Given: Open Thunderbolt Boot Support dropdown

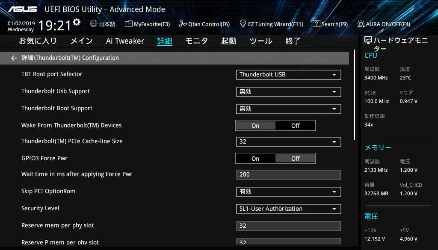Looking at the screenshot, I should tap(289, 109).
